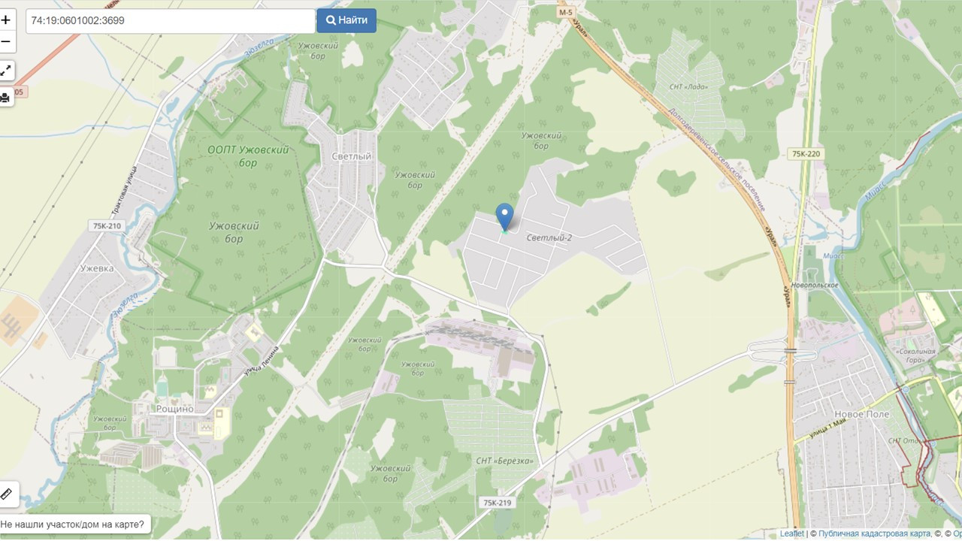Click the Найти search button
This screenshot has width=962, height=541.
tap(346, 21)
